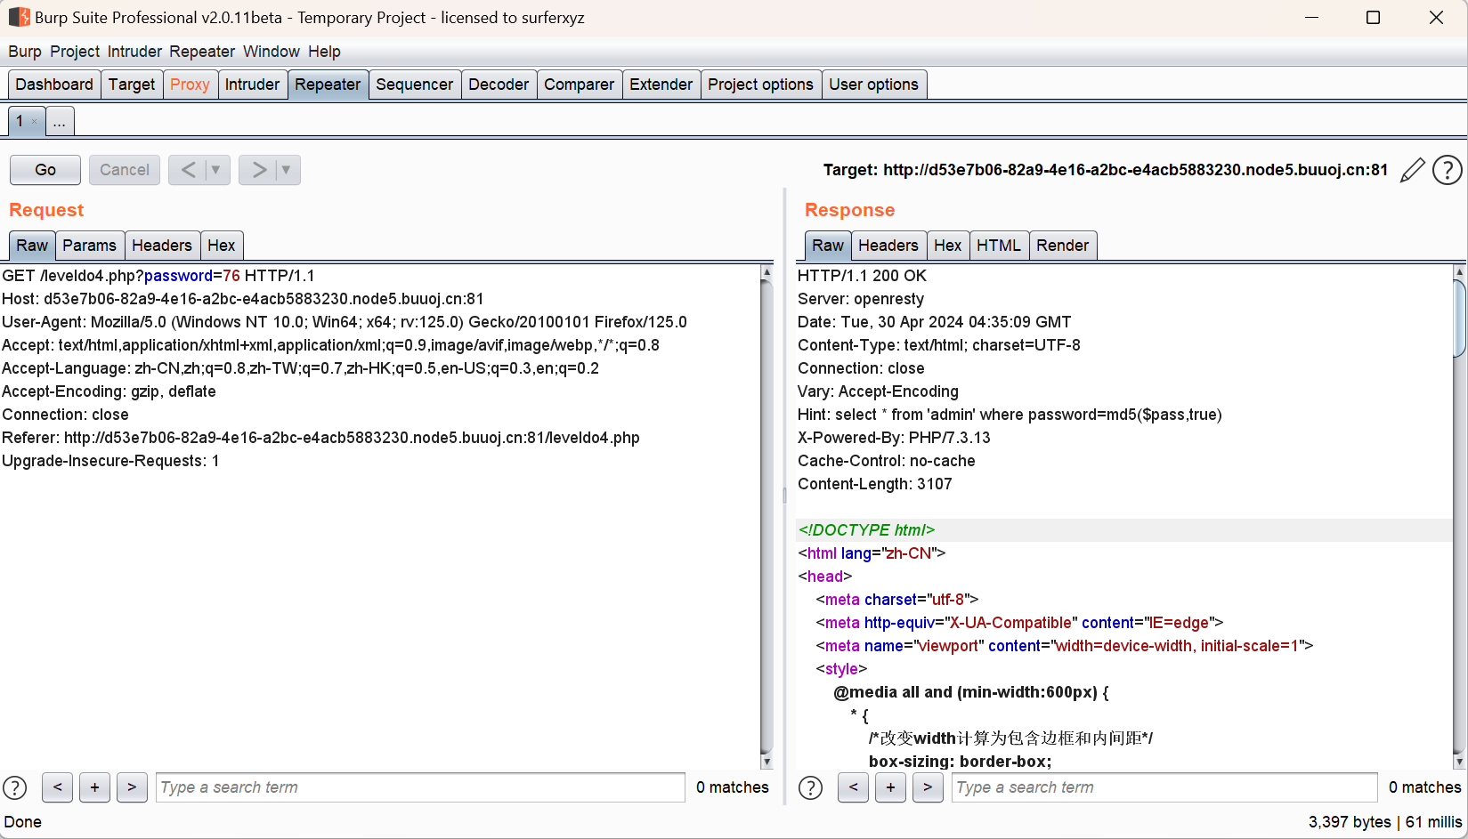Go back in request history with left arrow

(188, 170)
